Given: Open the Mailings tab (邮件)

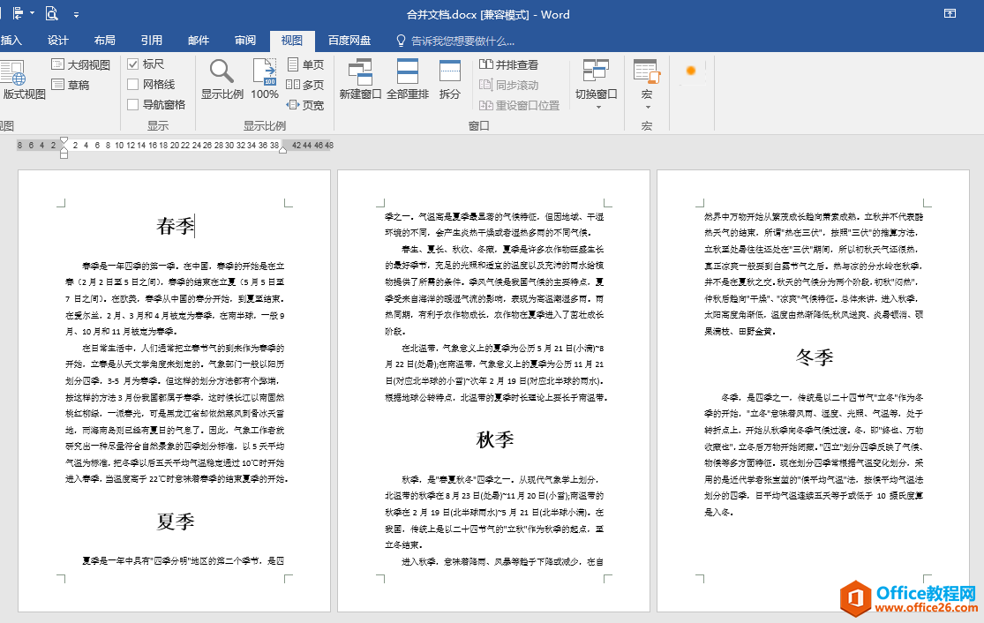Looking at the screenshot, I should click(199, 41).
